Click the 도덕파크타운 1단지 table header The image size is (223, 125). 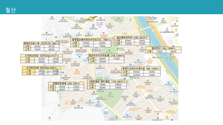41,56
